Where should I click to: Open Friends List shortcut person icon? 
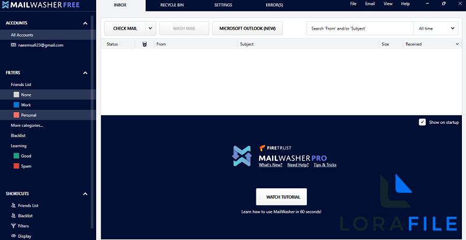click(13, 205)
